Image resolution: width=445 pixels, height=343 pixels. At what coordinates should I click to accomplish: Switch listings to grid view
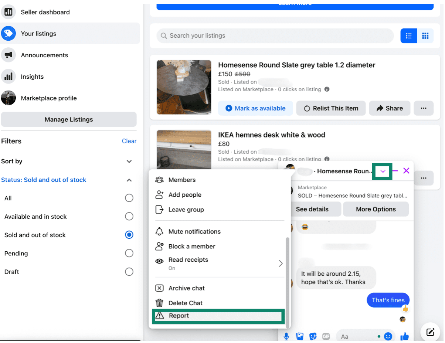pos(425,35)
